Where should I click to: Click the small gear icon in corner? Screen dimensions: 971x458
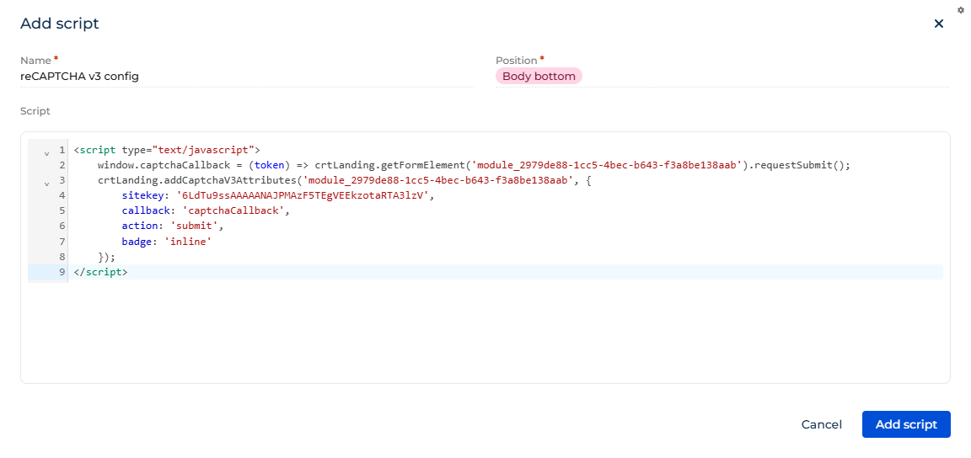[x=961, y=10]
